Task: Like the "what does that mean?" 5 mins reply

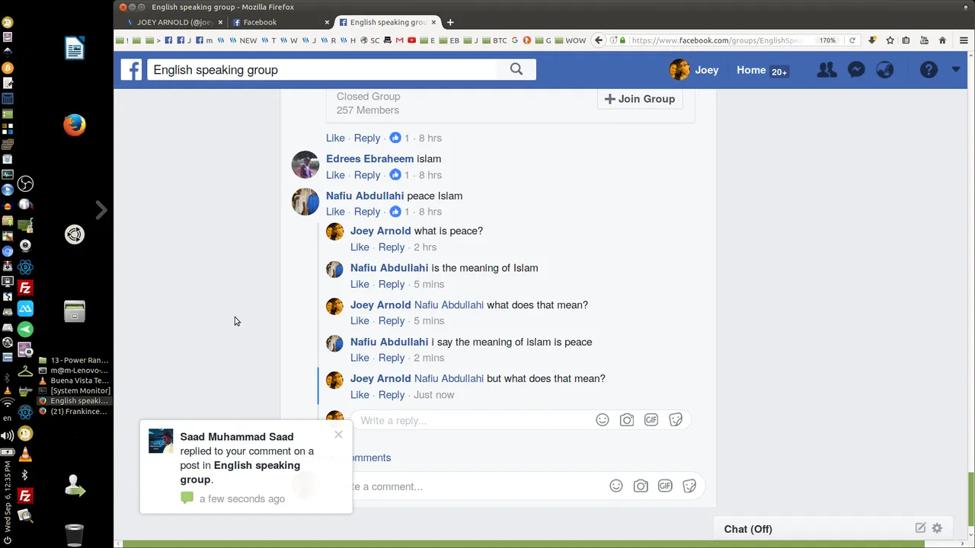Action: 360,320
